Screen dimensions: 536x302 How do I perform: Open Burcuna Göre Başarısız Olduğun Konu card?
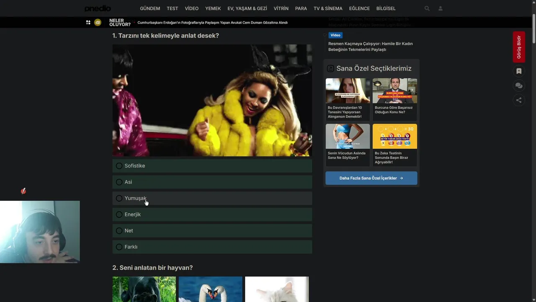pos(395,99)
